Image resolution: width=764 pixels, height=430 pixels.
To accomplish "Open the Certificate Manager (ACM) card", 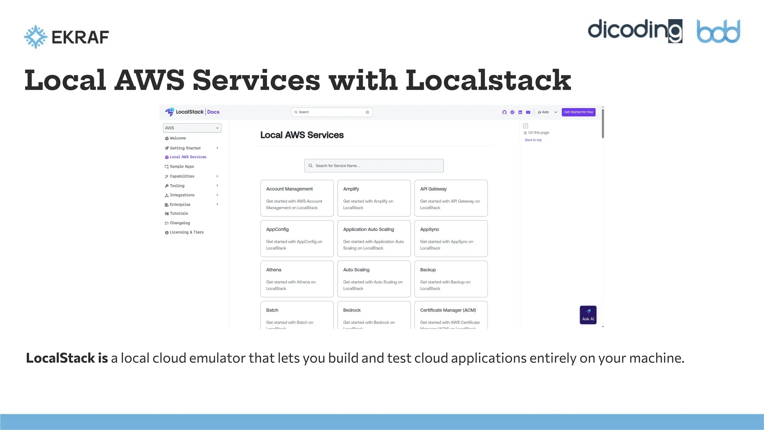I will click(x=451, y=315).
